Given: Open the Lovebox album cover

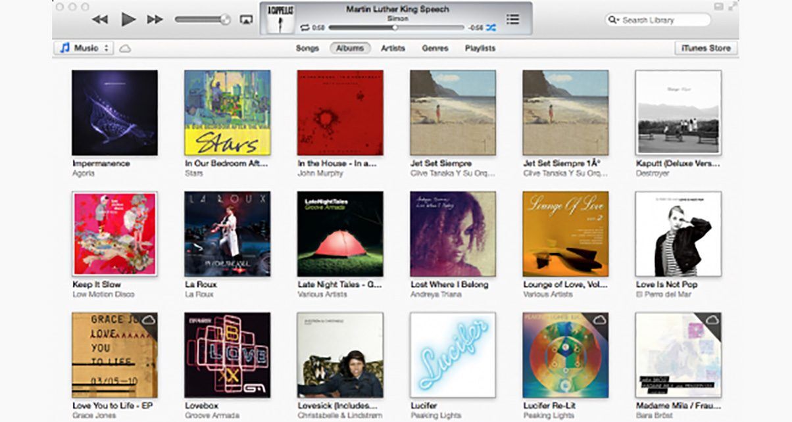Looking at the screenshot, I should tap(228, 355).
